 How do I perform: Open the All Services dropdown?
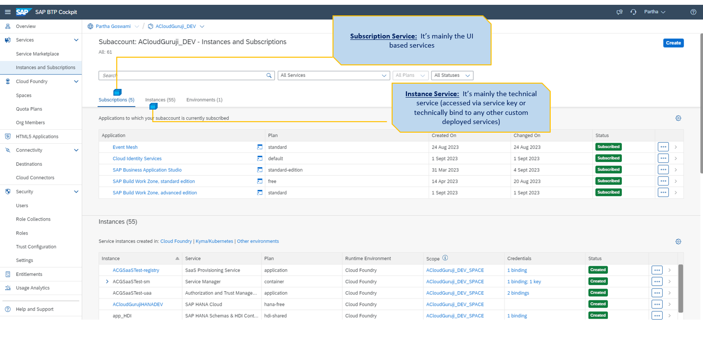pyautogui.click(x=333, y=75)
